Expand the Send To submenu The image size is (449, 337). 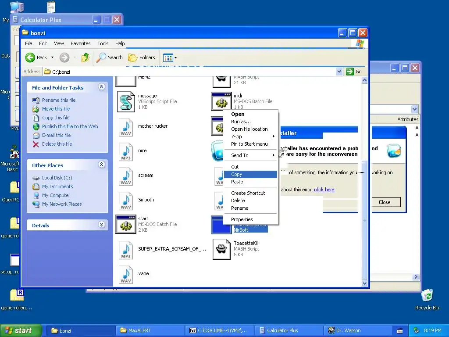[x=250, y=155]
